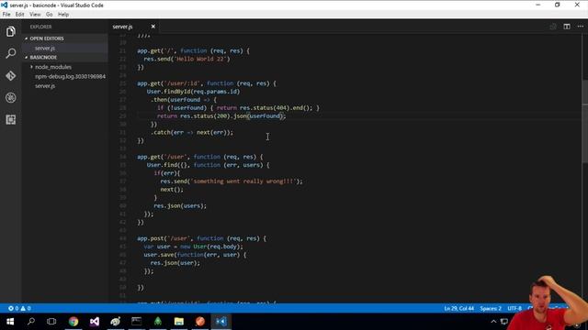The image size is (588, 330).
Task: Expand the node_modules folder
Action: pos(53,67)
